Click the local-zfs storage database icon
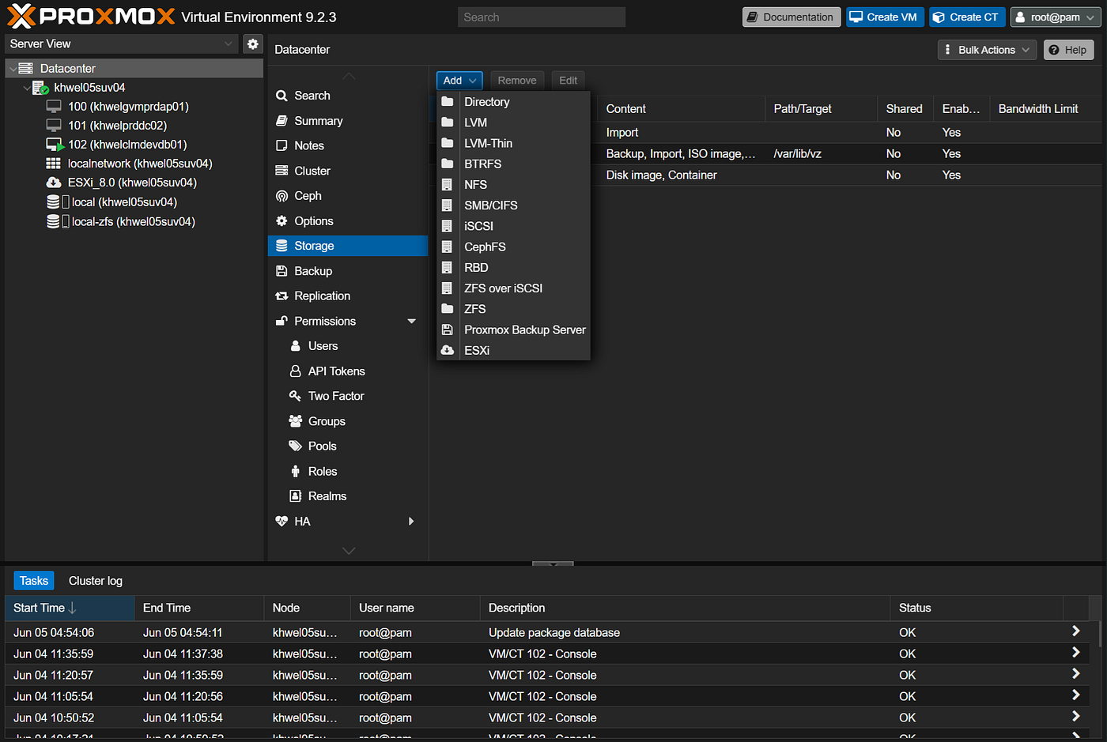1107x742 pixels. pyautogui.click(x=53, y=222)
